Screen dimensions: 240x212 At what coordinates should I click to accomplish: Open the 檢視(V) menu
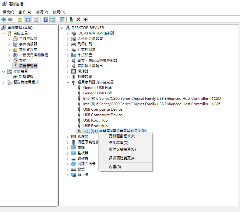tap(42, 12)
